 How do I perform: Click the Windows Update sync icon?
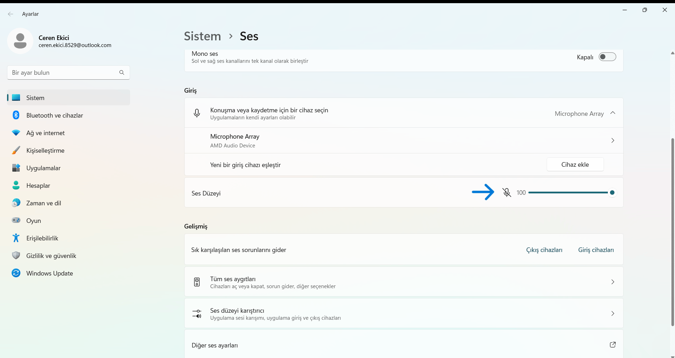[16, 273]
